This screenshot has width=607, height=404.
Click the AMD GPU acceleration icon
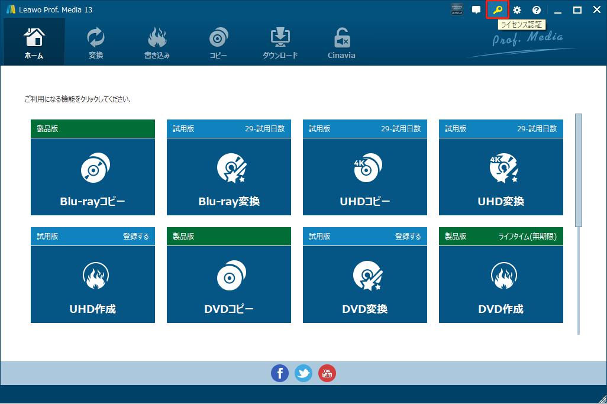[x=457, y=10]
